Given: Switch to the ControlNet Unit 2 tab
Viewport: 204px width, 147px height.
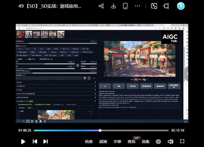Looking at the screenshot, I should click(58, 104).
